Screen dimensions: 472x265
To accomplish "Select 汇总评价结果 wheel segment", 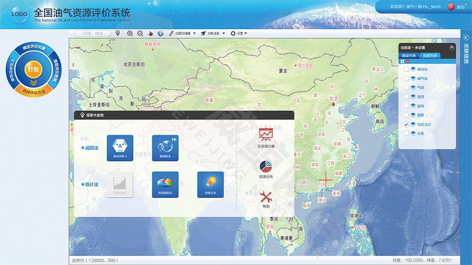I will pyautogui.click(x=12, y=70).
